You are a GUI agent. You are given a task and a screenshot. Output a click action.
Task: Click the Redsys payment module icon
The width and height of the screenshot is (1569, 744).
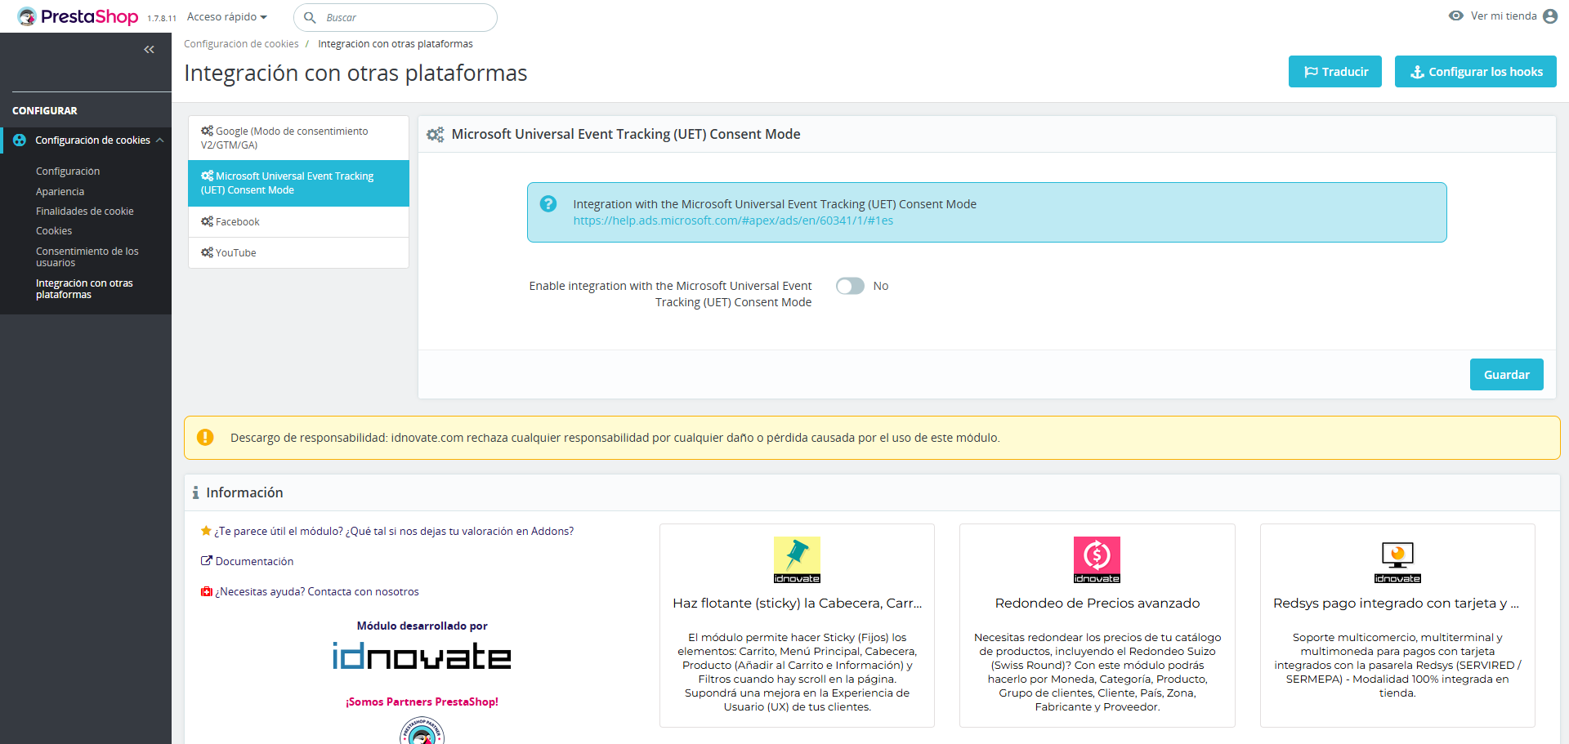[x=1397, y=559]
